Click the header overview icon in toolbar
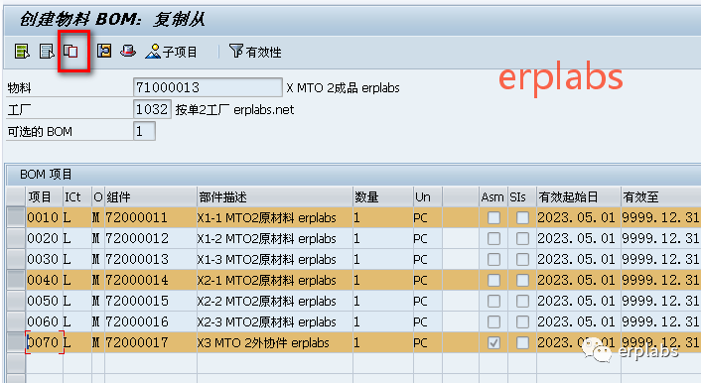Viewport: 701px width, 383px height. pos(104,51)
